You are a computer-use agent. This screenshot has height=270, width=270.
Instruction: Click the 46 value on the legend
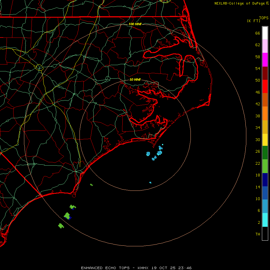point(258,92)
